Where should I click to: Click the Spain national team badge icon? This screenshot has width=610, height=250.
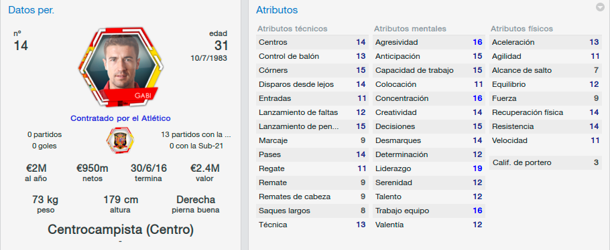tap(120, 140)
